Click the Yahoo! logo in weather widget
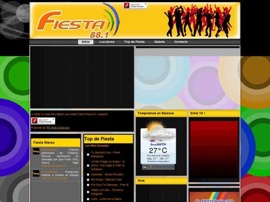Viewport: 270px width, 202px height. pos(152,140)
